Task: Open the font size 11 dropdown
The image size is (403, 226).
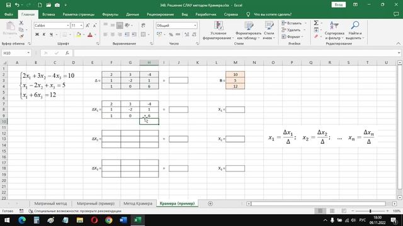Action: (81, 25)
